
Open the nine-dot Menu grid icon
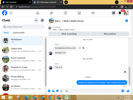[114, 13]
